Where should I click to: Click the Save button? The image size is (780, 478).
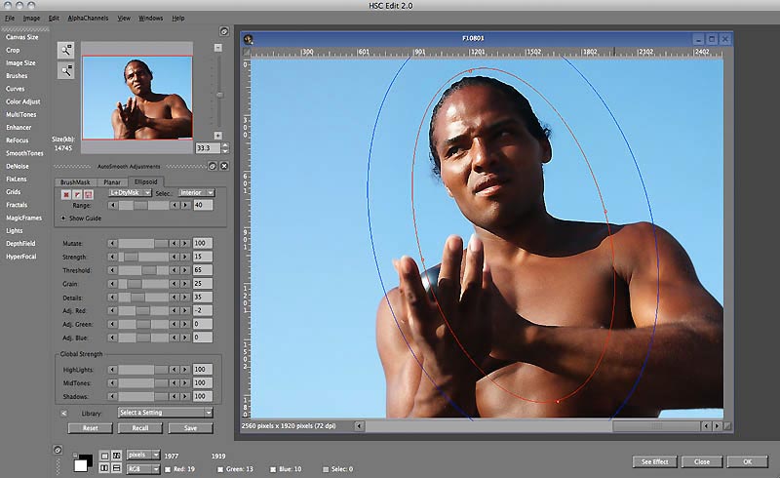point(190,428)
